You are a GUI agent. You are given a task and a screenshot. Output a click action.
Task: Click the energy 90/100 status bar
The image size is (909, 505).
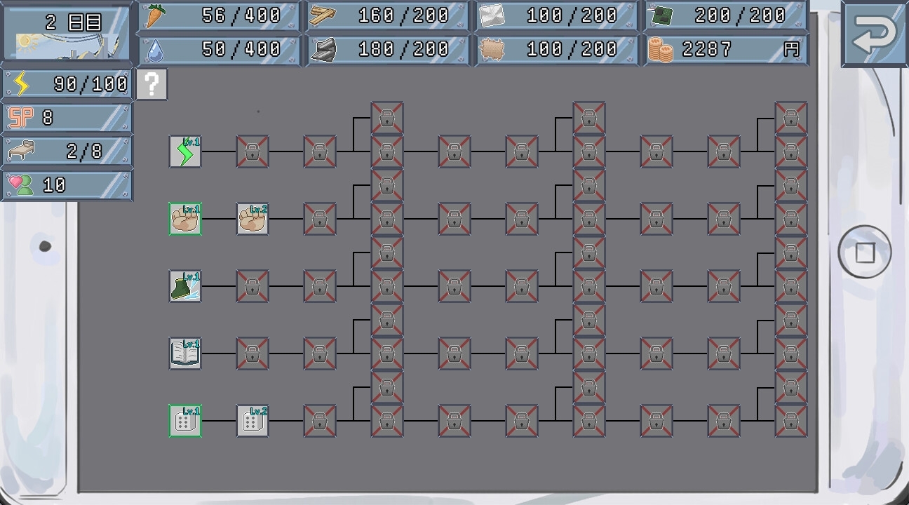point(67,84)
